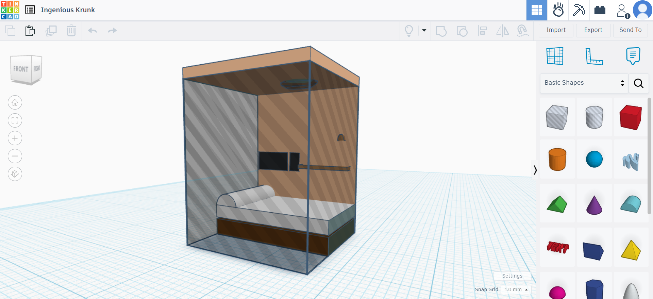653x299 pixels.
Task: Open Snap Grid 1.0 mm dropdown
Action: tap(516, 289)
